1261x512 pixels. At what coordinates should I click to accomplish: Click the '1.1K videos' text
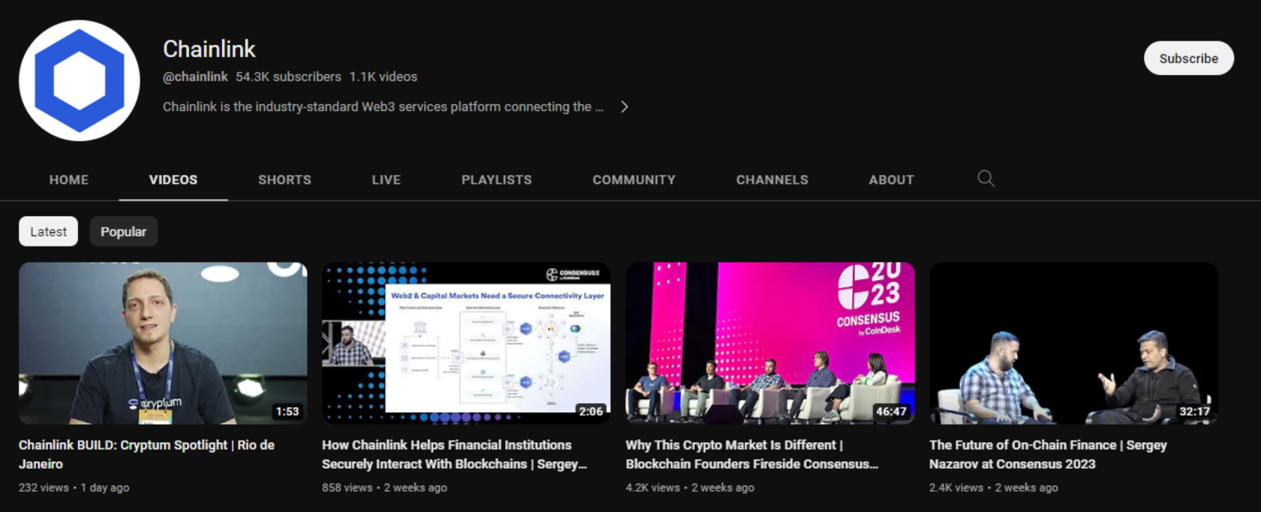pos(383,77)
